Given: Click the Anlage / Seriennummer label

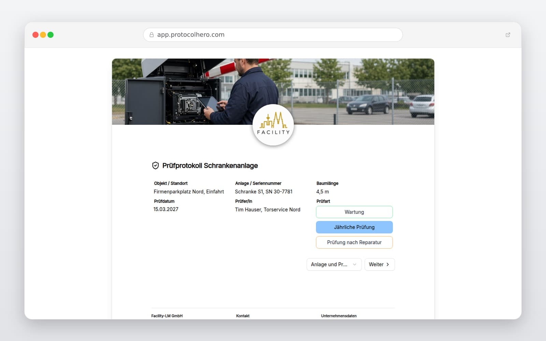Looking at the screenshot, I should point(258,183).
